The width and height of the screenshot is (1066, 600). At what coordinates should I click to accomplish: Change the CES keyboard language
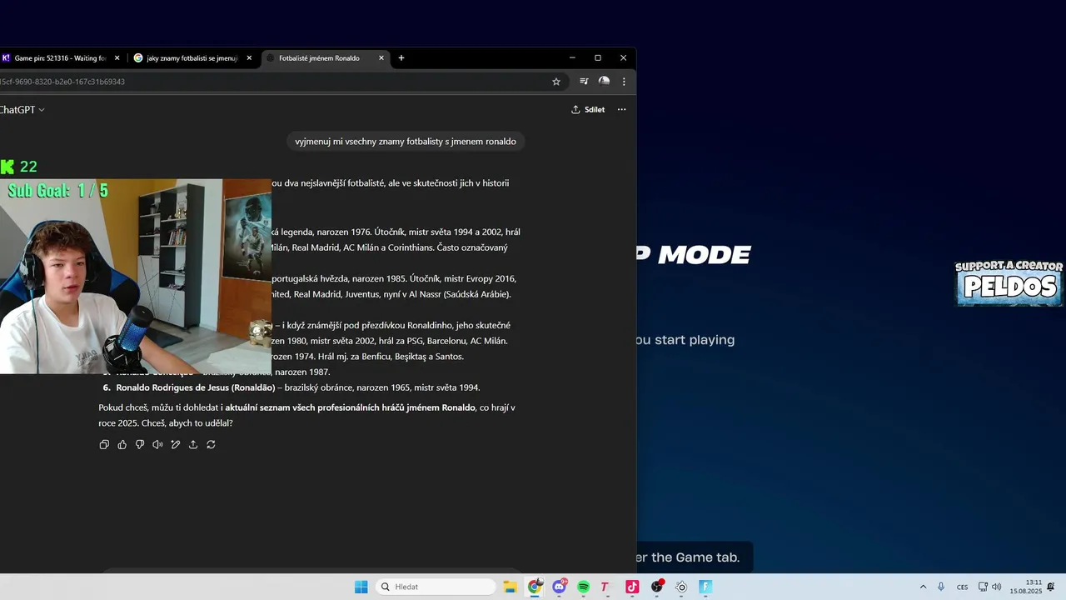963,587
